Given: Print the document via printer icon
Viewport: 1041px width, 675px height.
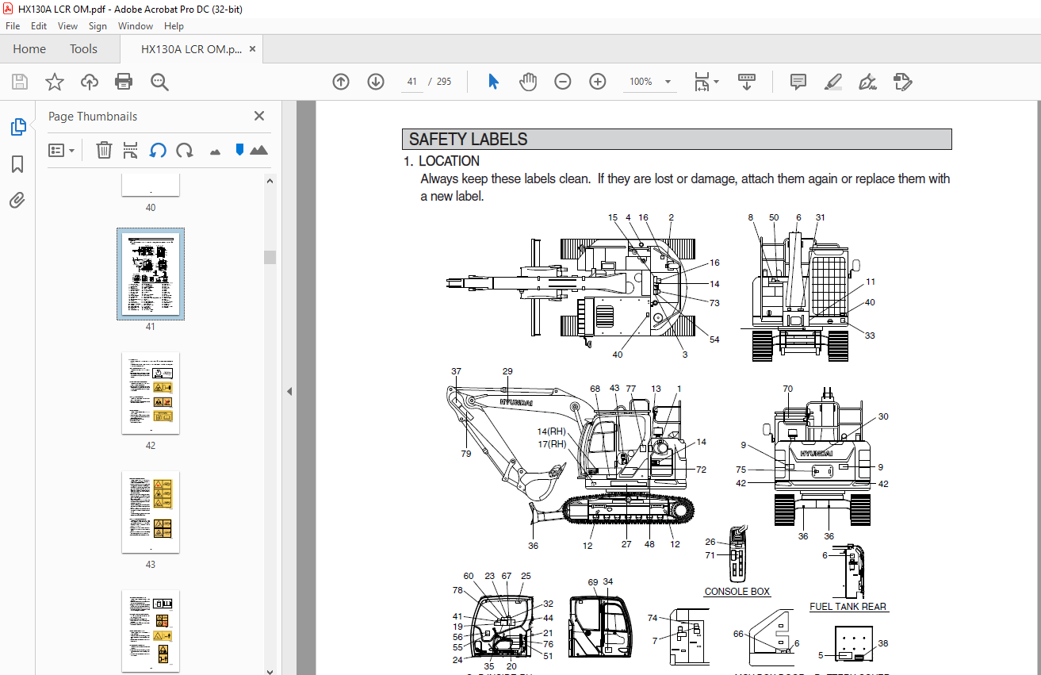Looking at the screenshot, I should pos(124,82).
